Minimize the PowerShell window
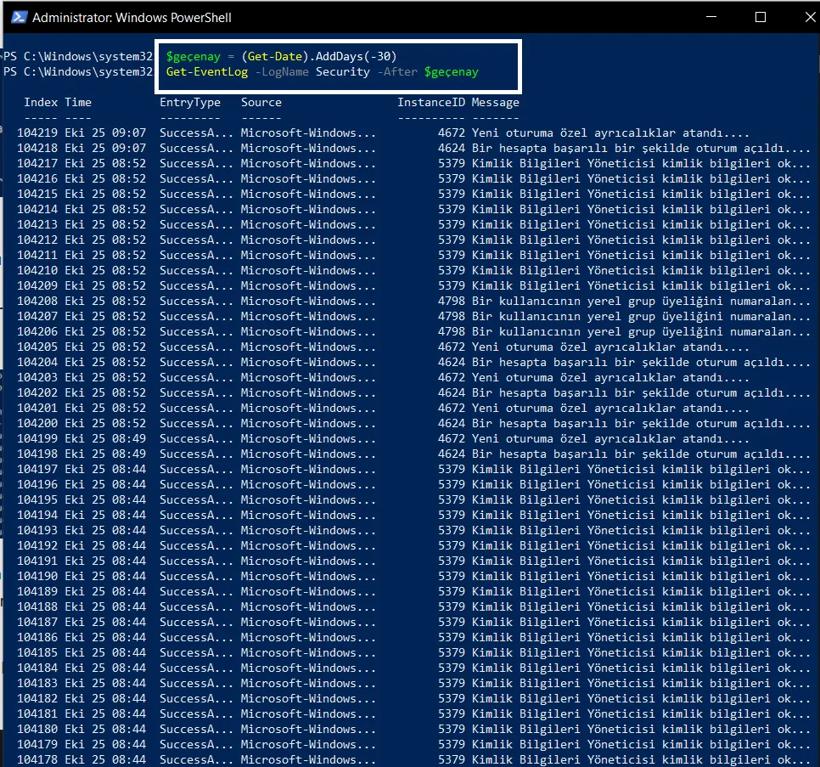820x767 pixels. click(710, 17)
